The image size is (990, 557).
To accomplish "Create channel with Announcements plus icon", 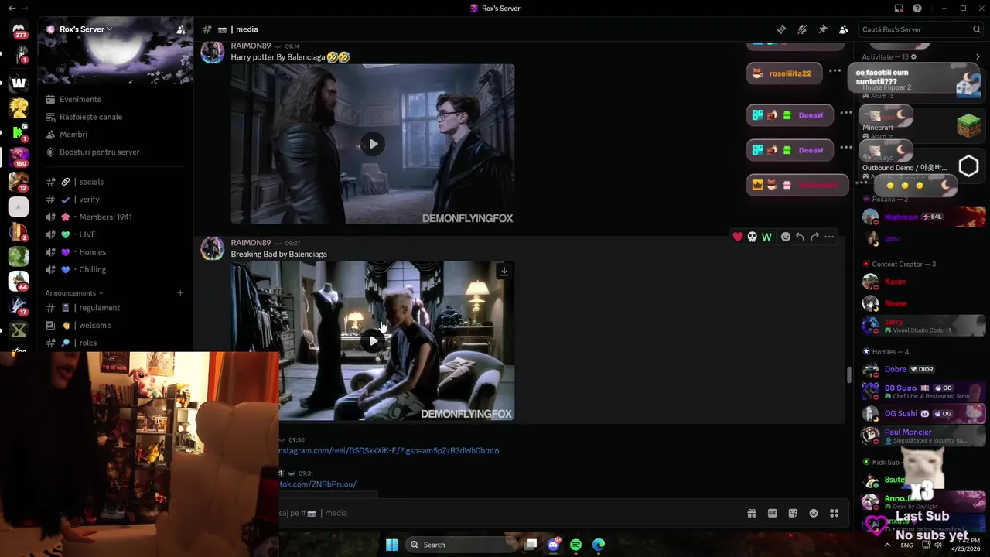I will click(x=180, y=293).
